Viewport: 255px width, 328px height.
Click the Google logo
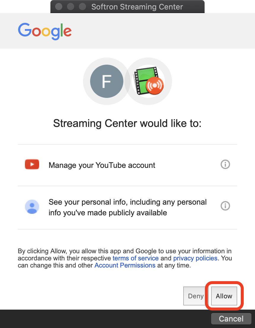point(45,31)
